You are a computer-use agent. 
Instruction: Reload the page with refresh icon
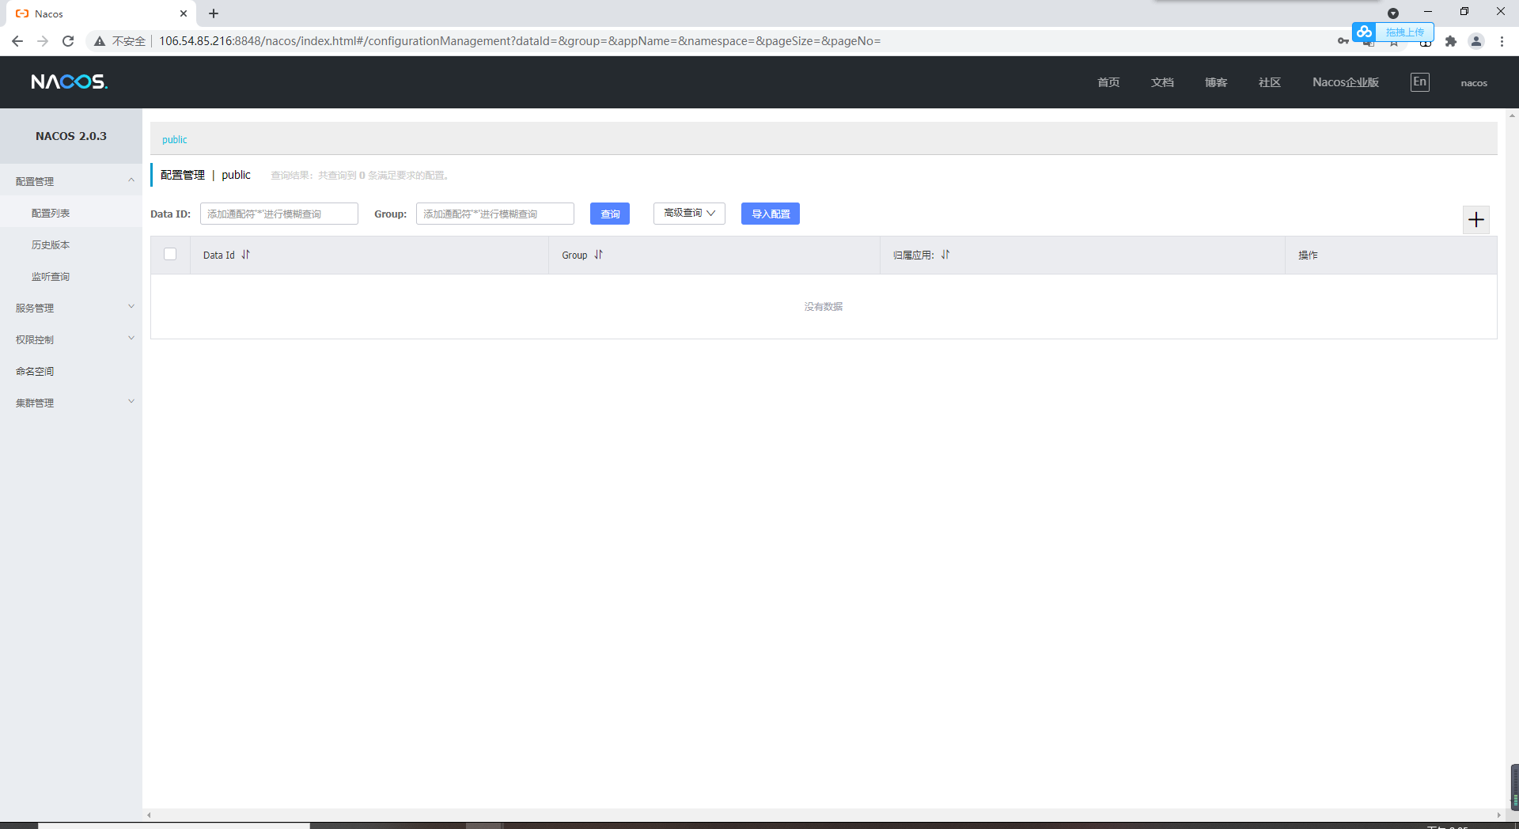coord(68,41)
